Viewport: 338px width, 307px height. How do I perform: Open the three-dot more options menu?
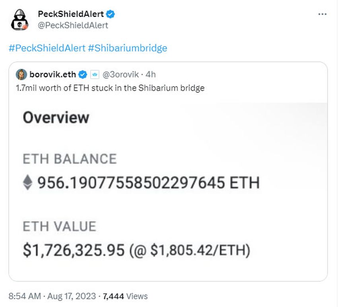click(322, 14)
